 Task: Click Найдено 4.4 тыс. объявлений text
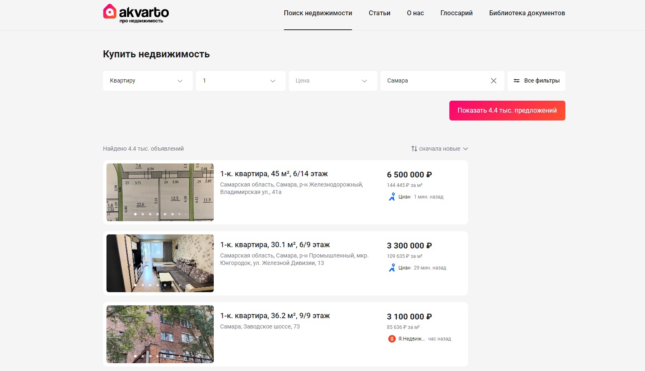click(143, 149)
